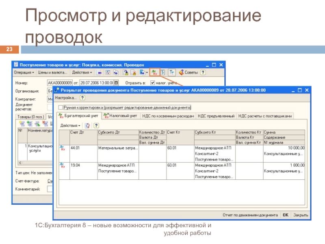Click the Счет Дт column header
Viewport: 325px width, 244px height.
pyautogui.click(x=84, y=137)
